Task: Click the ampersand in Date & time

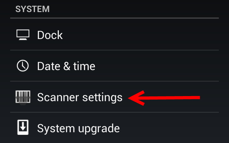Action: [x=67, y=66]
